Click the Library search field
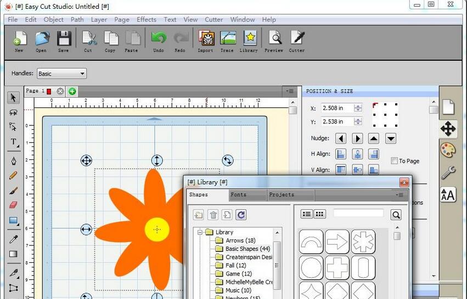Image resolution: width=467 pixels, height=299 pixels. click(x=358, y=213)
